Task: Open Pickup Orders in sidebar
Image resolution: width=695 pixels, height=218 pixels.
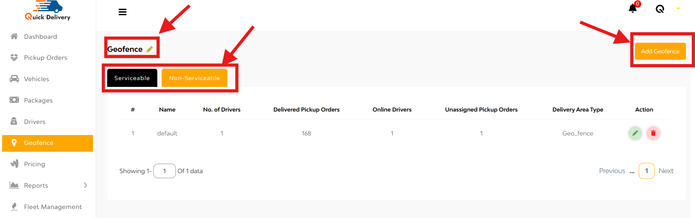Action: point(45,58)
